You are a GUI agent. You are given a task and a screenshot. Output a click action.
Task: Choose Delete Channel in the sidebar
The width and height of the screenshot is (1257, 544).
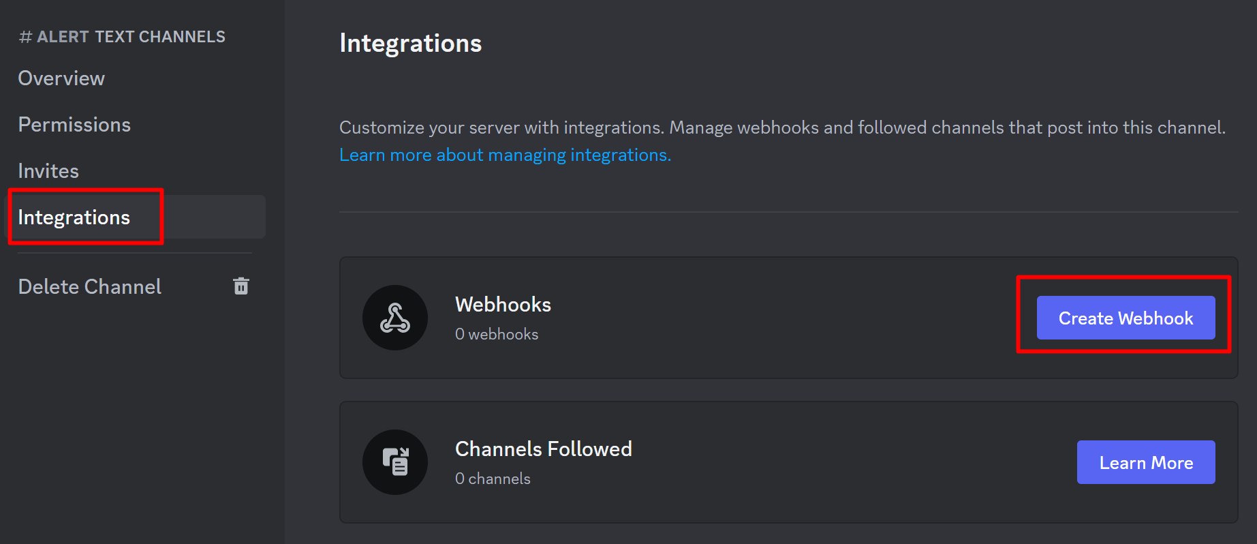(x=135, y=286)
